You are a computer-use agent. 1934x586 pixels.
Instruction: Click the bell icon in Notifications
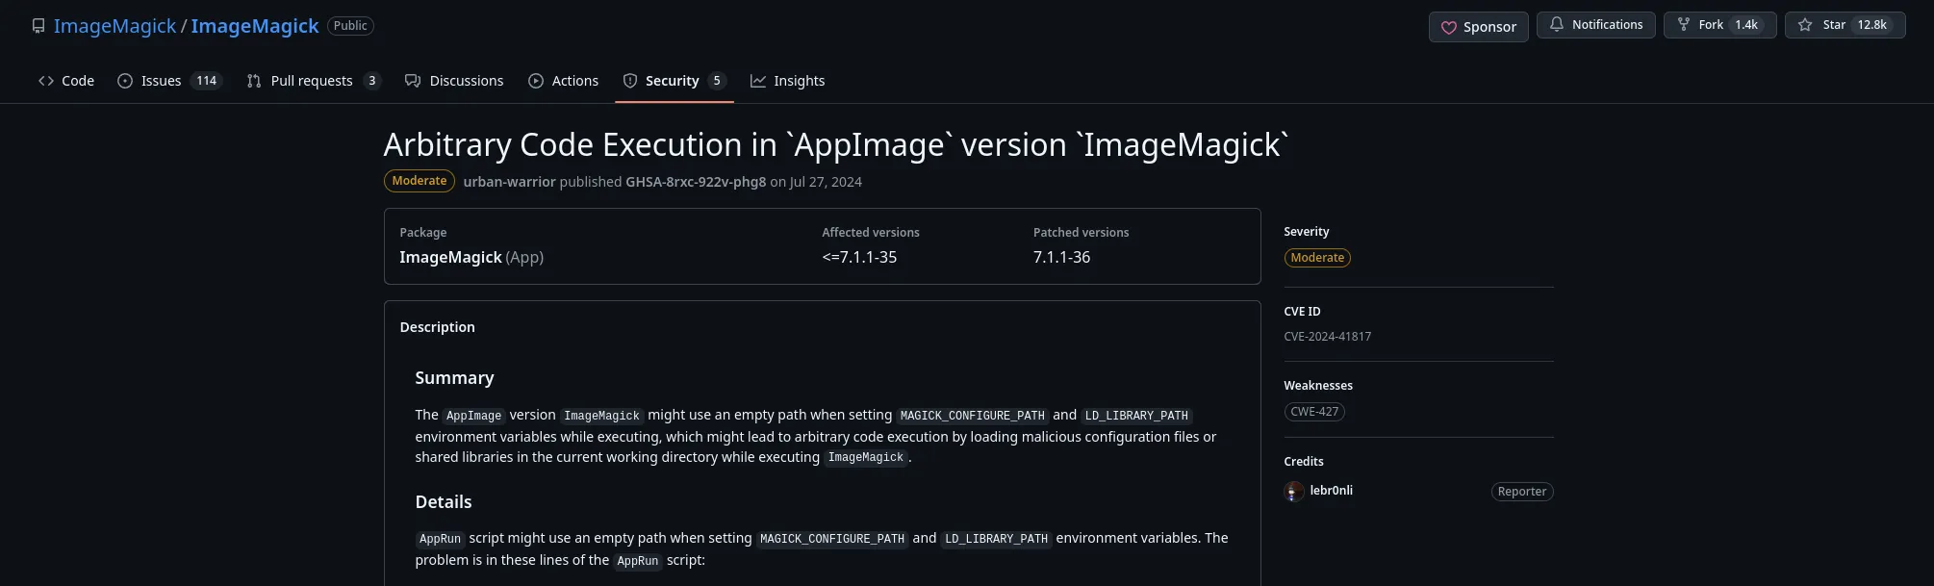click(1556, 24)
